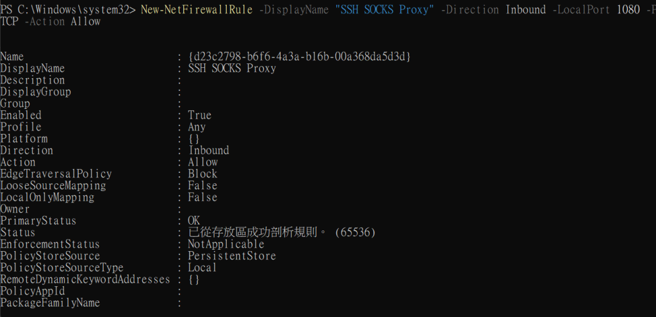Click the rule GUID value in Name row

coord(300,56)
